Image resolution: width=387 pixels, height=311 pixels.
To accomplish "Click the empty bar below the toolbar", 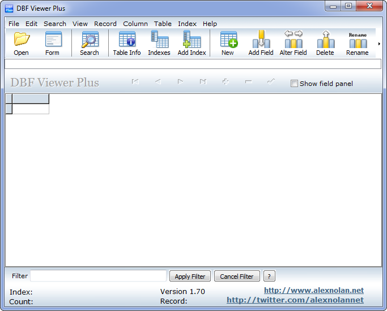I will (193, 64).
